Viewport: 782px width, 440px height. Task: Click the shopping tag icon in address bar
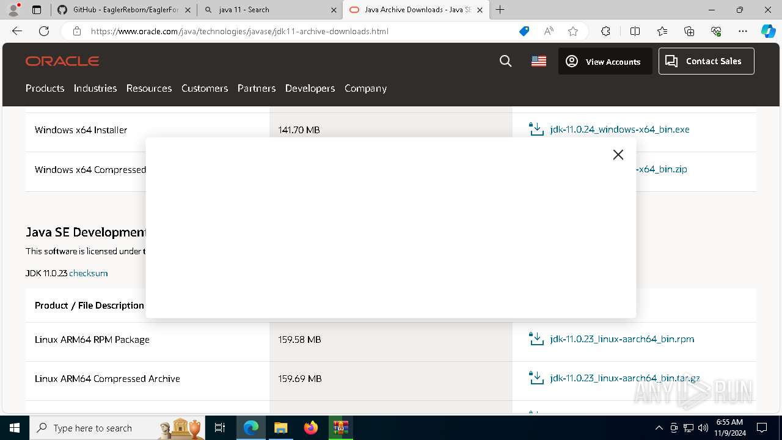pos(524,31)
